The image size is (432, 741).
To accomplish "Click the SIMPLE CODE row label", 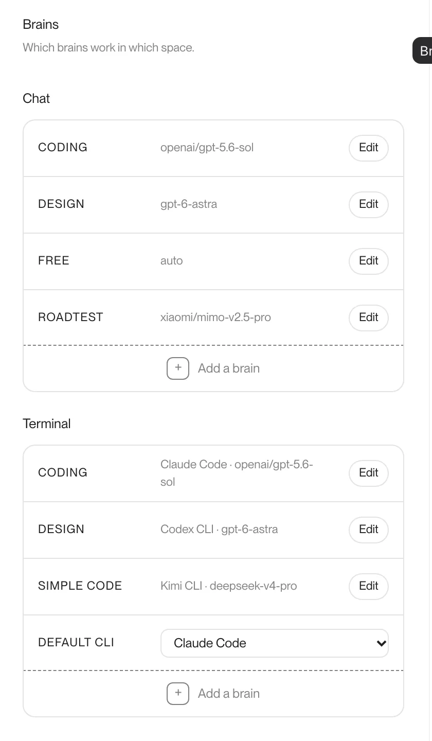I will pos(80,586).
